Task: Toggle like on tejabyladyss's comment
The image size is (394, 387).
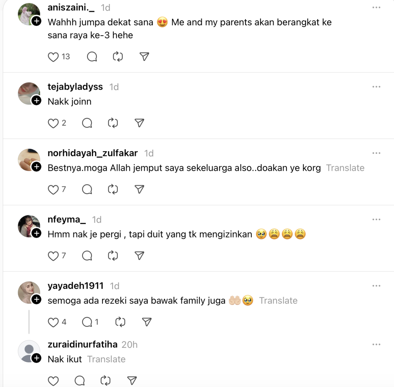Action: point(53,123)
